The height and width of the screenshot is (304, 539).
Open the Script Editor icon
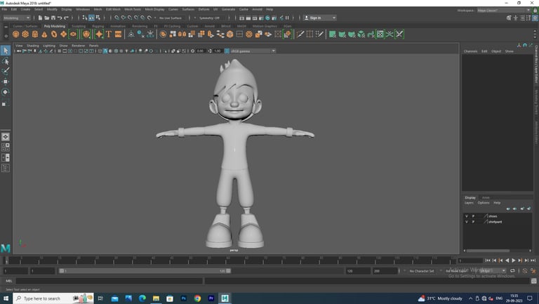pyautogui.click(x=534, y=281)
